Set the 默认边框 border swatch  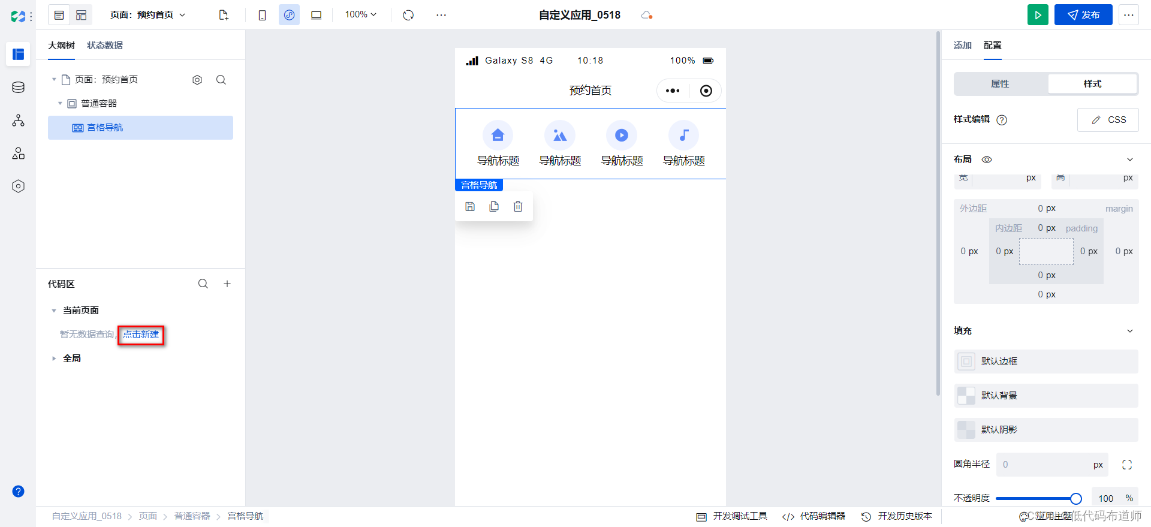tap(966, 362)
